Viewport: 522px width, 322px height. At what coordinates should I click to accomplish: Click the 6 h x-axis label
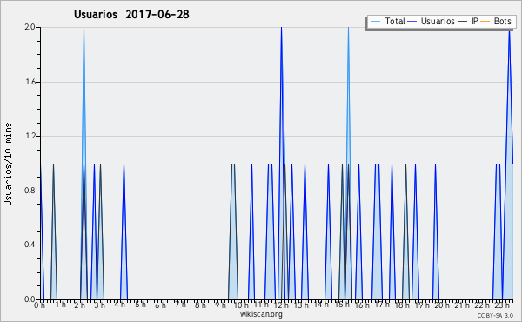(x=160, y=305)
